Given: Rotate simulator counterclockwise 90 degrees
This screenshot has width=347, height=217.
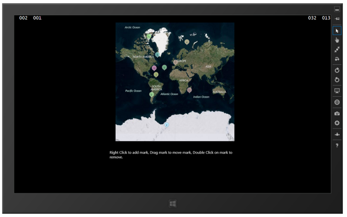Looking at the screenshot, I should coord(337,80).
